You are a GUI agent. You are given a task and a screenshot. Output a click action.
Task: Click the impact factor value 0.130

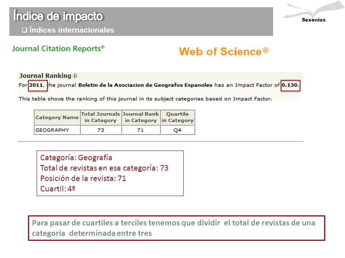(290, 85)
